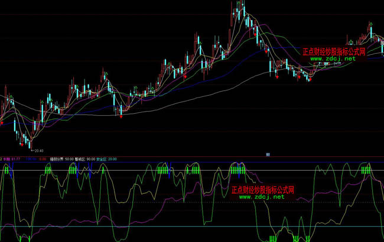Click the red arrow marker at far left edge

[x=2, y=123]
